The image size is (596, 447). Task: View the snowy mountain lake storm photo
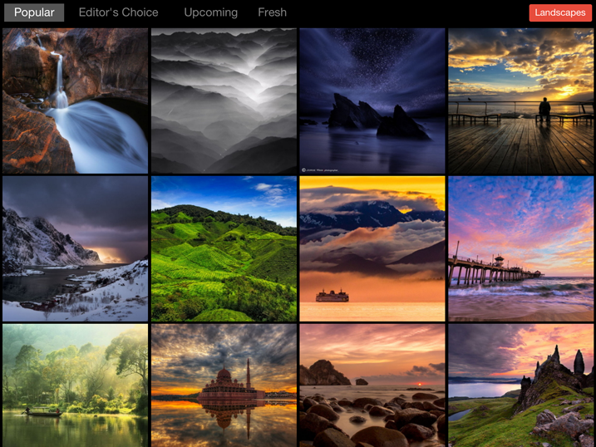coord(76,248)
